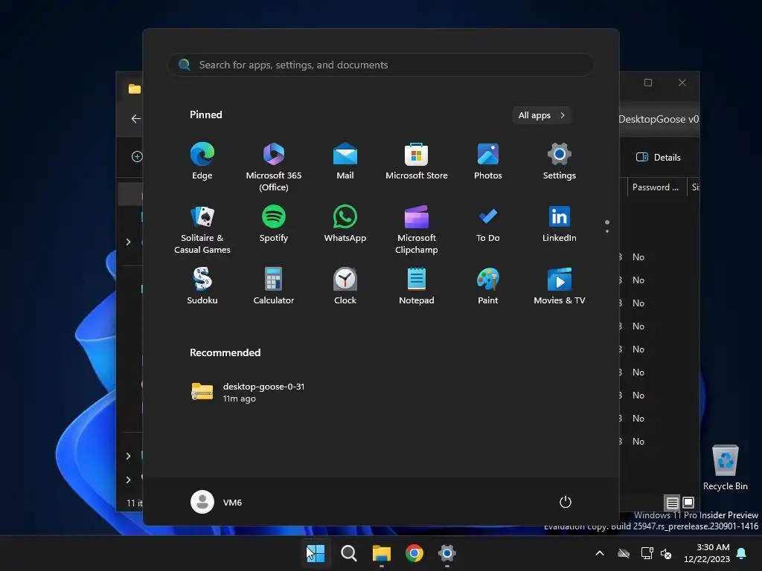Launch Sudoku game
Image resolution: width=762 pixels, height=571 pixels.
coord(202,286)
